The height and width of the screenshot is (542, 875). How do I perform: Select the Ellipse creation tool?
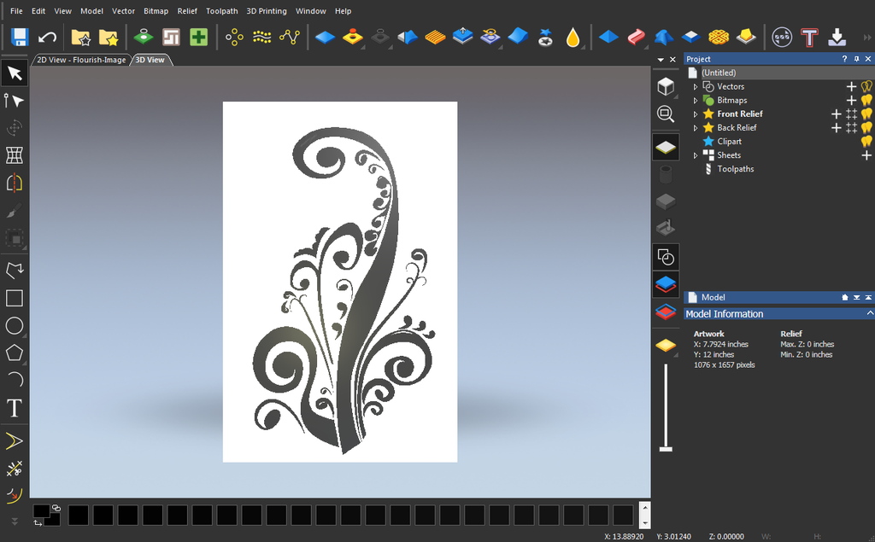click(x=14, y=325)
